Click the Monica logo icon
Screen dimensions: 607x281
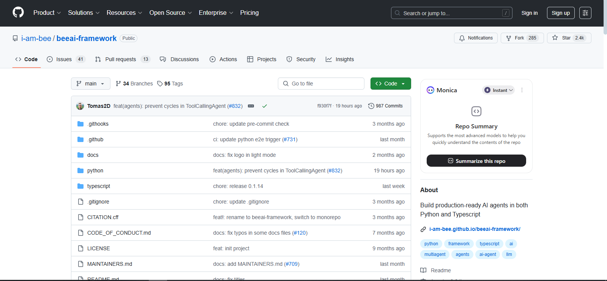pyautogui.click(x=430, y=90)
